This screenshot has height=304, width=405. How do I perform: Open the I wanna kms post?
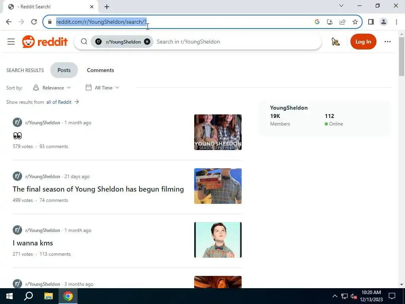(33, 243)
